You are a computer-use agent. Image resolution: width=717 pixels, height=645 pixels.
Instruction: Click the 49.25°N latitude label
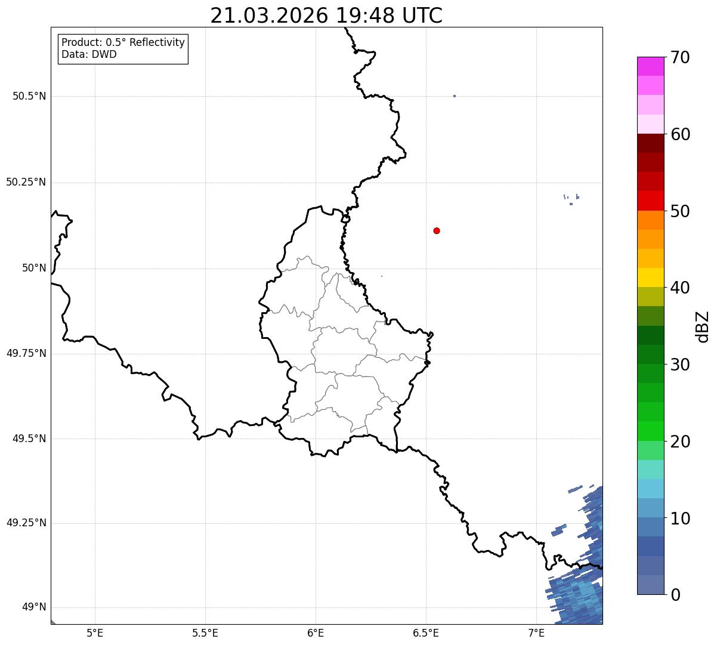[x=26, y=523]
